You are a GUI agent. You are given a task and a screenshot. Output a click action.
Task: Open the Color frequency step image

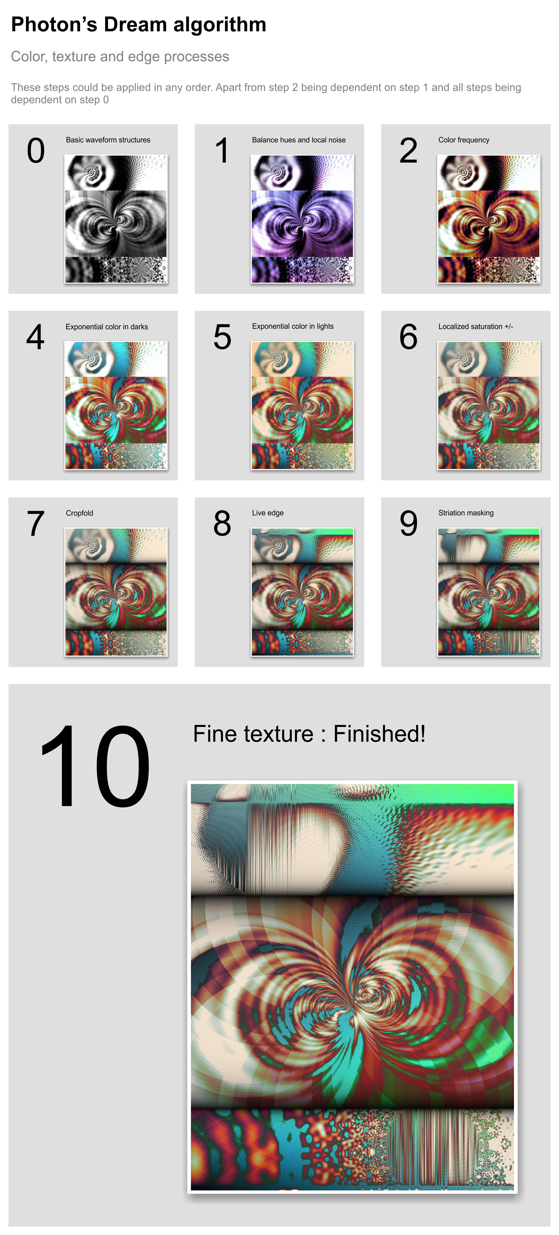(489, 219)
